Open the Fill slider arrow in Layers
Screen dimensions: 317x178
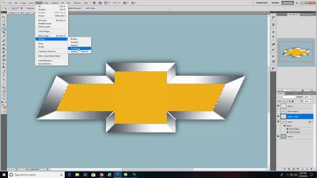[x=311, y=101]
